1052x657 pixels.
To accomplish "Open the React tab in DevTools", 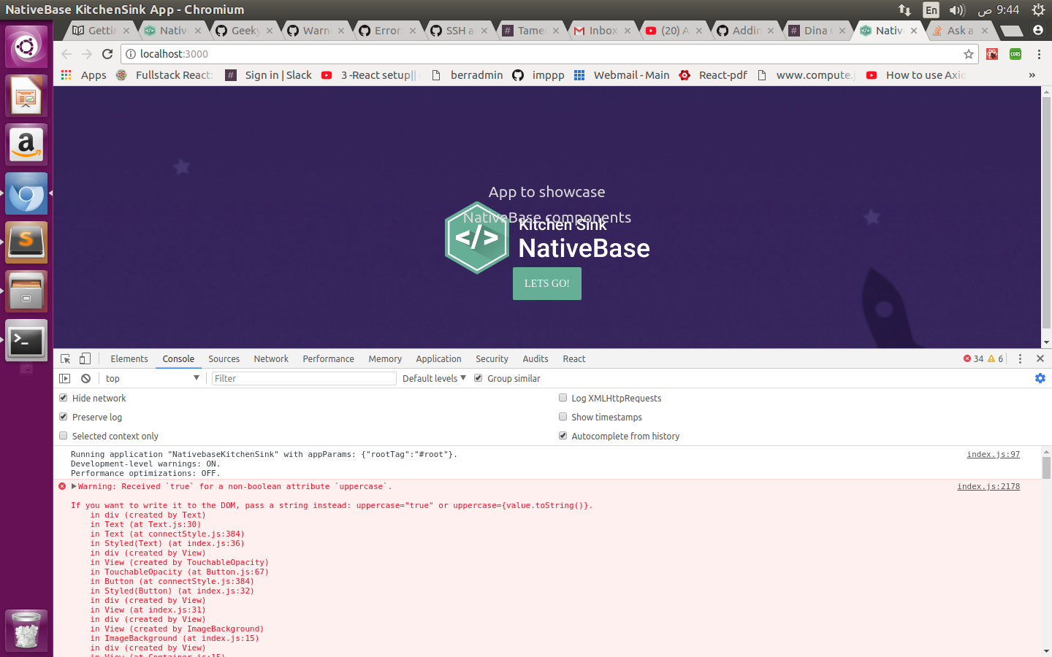I will click(573, 358).
